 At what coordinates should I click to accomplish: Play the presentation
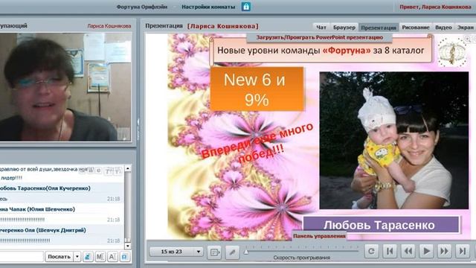pos(426,252)
